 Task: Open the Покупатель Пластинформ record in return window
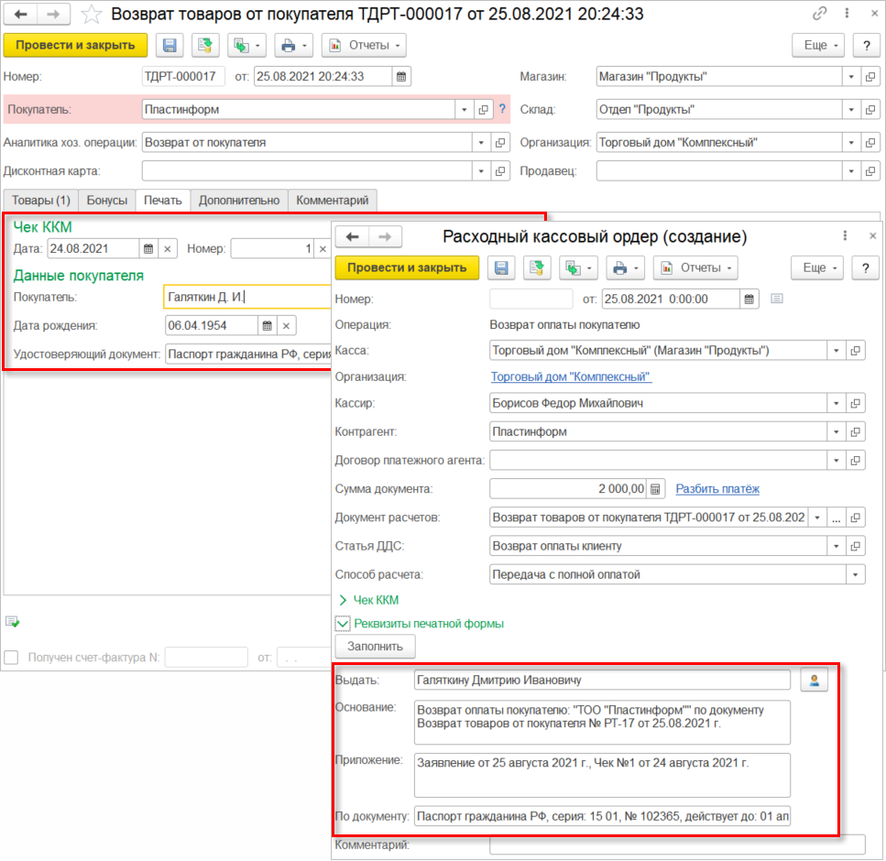coord(483,110)
